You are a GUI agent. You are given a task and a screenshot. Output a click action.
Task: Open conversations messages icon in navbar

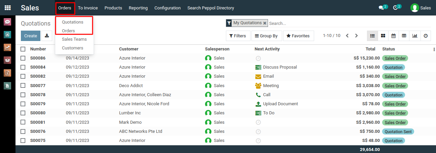coord(381,8)
